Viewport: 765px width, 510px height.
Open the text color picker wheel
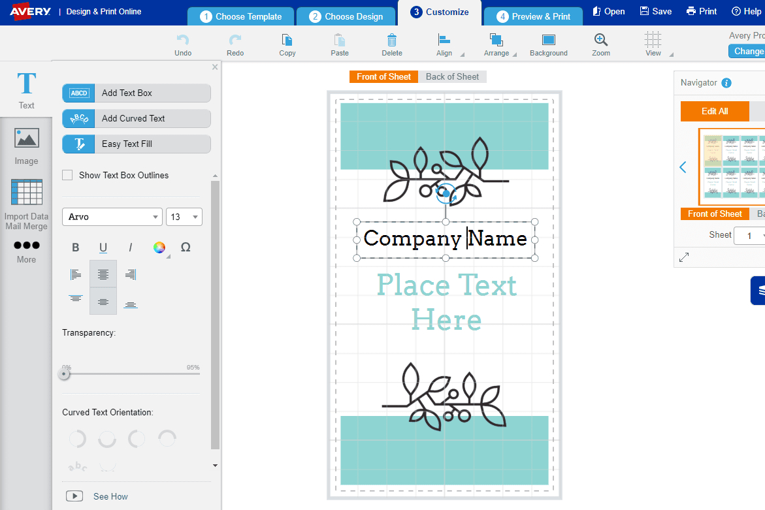(159, 247)
